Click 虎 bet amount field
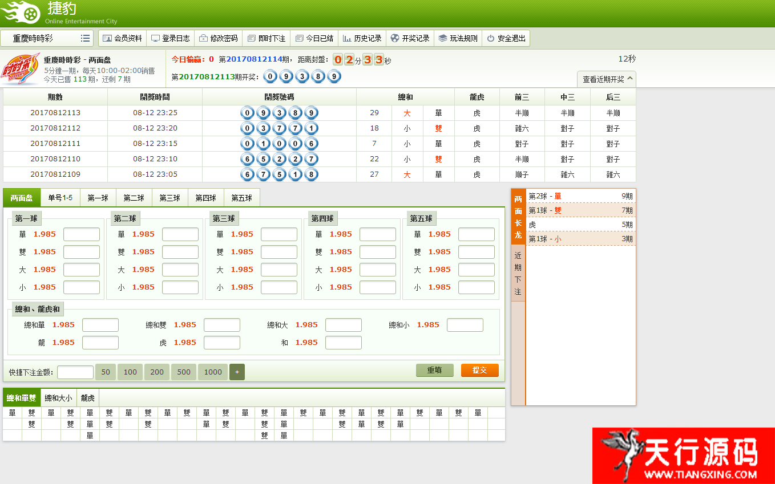The height and width of the screenshot is (484, 775). (222, 343)
